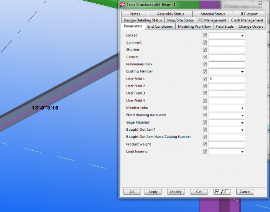The height and width of the screenshot is (212, 270).
Task: Close the Beam properties dialog
Action: click(x=260, y=3)
